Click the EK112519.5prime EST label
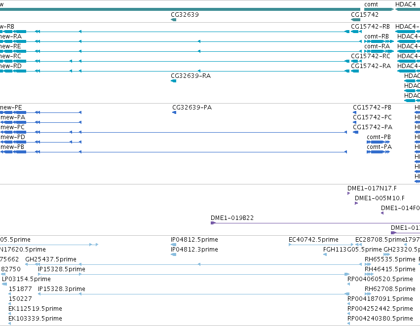This screenshot has width=420, height=326. pos(36,309)
